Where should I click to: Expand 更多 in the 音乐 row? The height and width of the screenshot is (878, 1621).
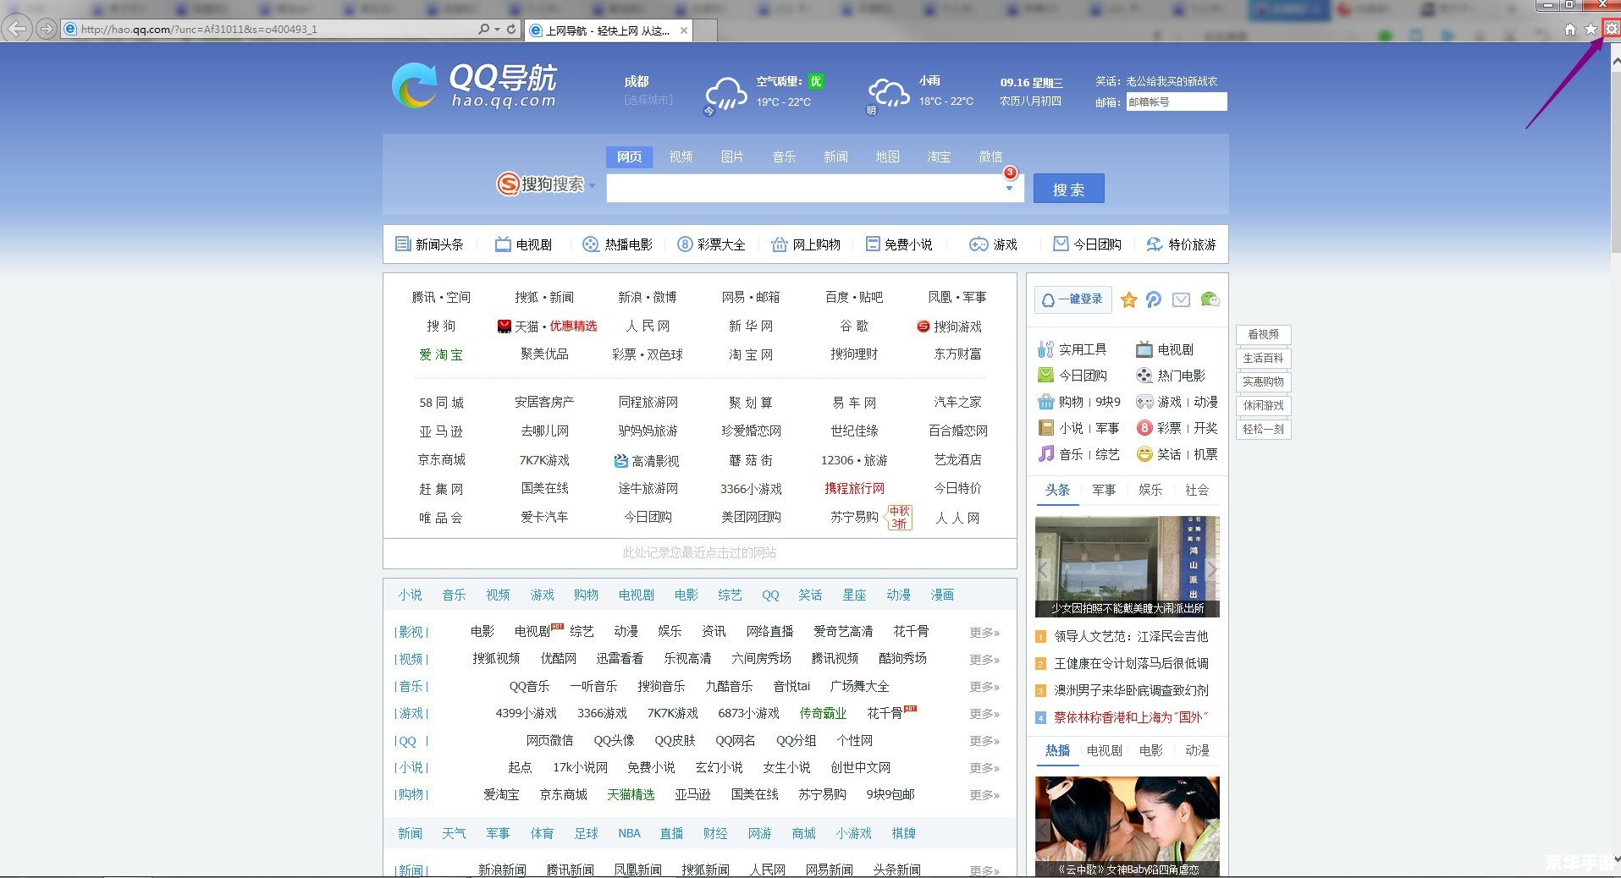(984, 687)
